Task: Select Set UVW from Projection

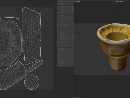Action: click(65, 7)
